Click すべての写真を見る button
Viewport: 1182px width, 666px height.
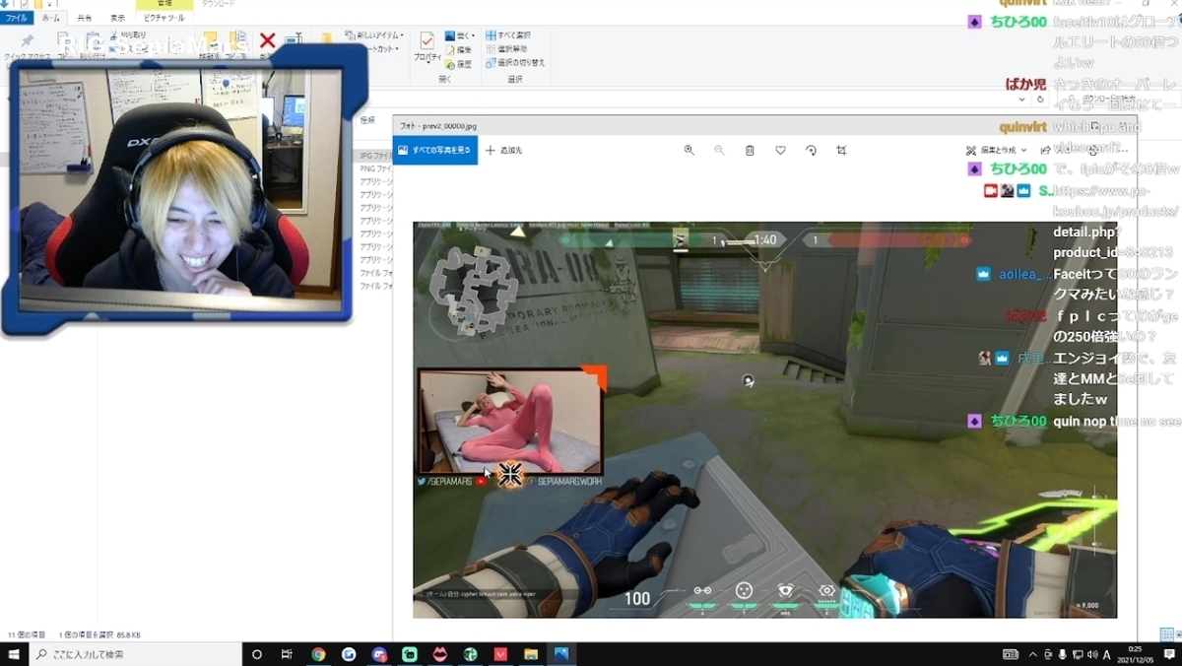(434, 150)
